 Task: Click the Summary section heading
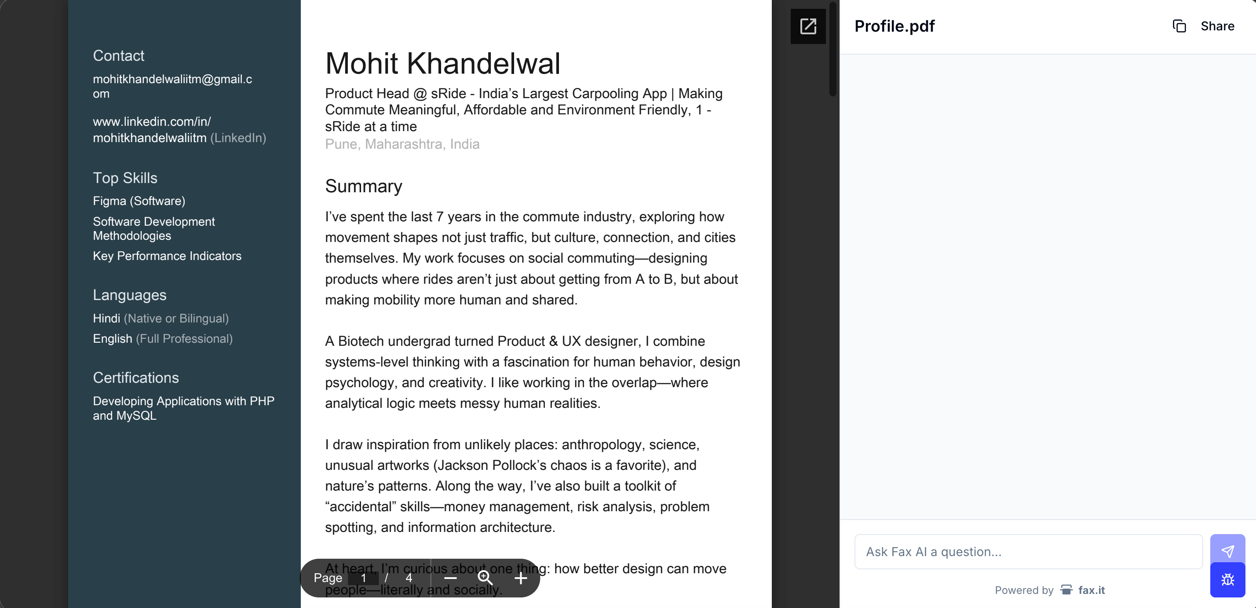363,186
